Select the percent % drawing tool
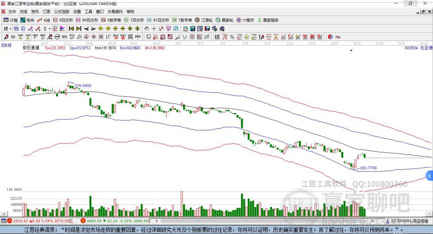Screen dimensions: 433x234 pos(232,37)
